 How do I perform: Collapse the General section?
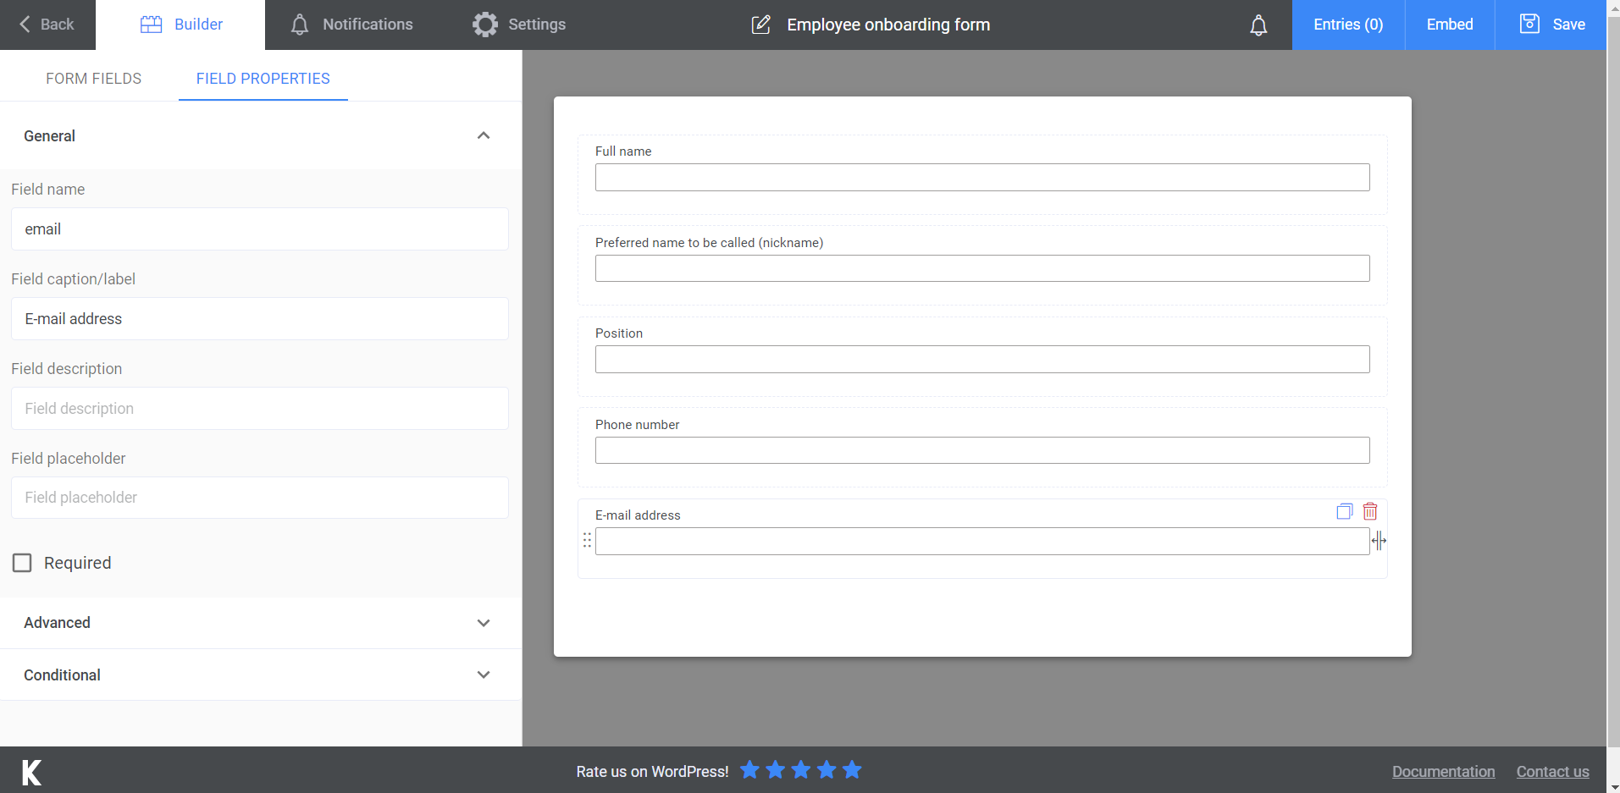pos(484,135)
